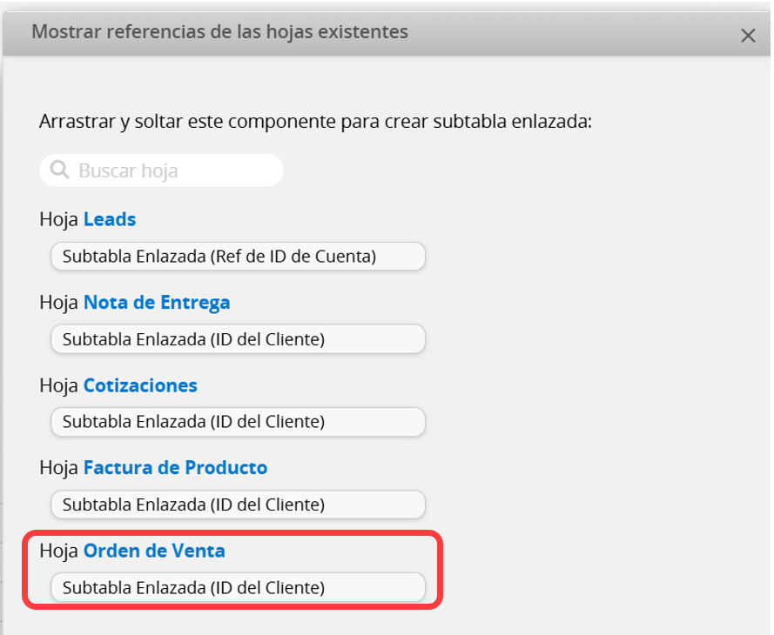774x635 pixels.
Task: Click the 'Hoja' label before Leads
Action: point(58,219)
